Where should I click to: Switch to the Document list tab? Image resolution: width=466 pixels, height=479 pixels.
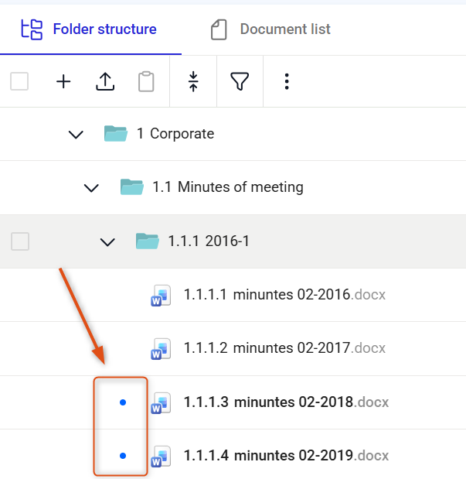270,29
